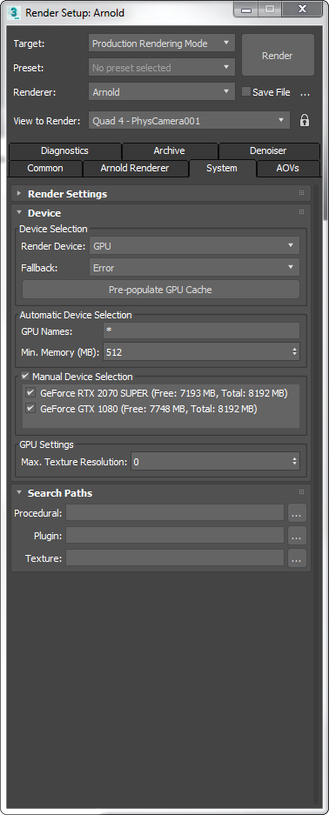Browse for Procedural search path
329x815 pixels.
pos(296,513)
